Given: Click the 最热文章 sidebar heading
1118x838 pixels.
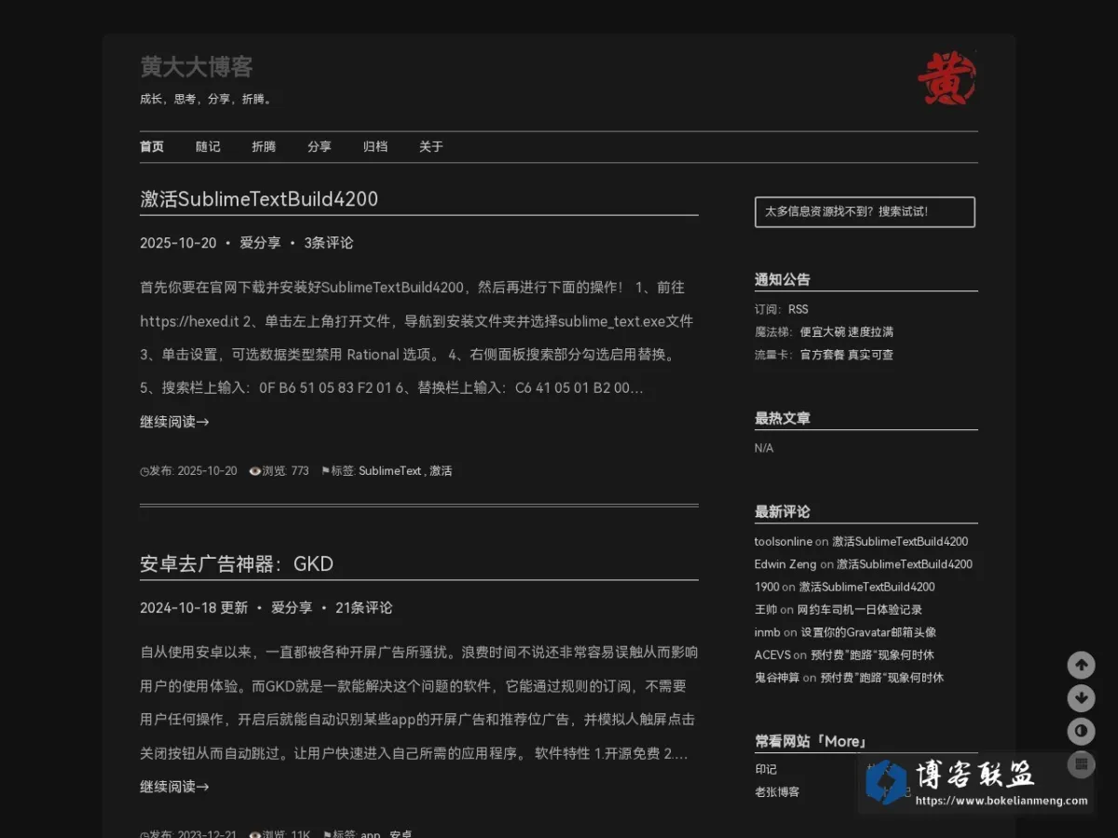Looking at the screenshot, I should [783, 418].
